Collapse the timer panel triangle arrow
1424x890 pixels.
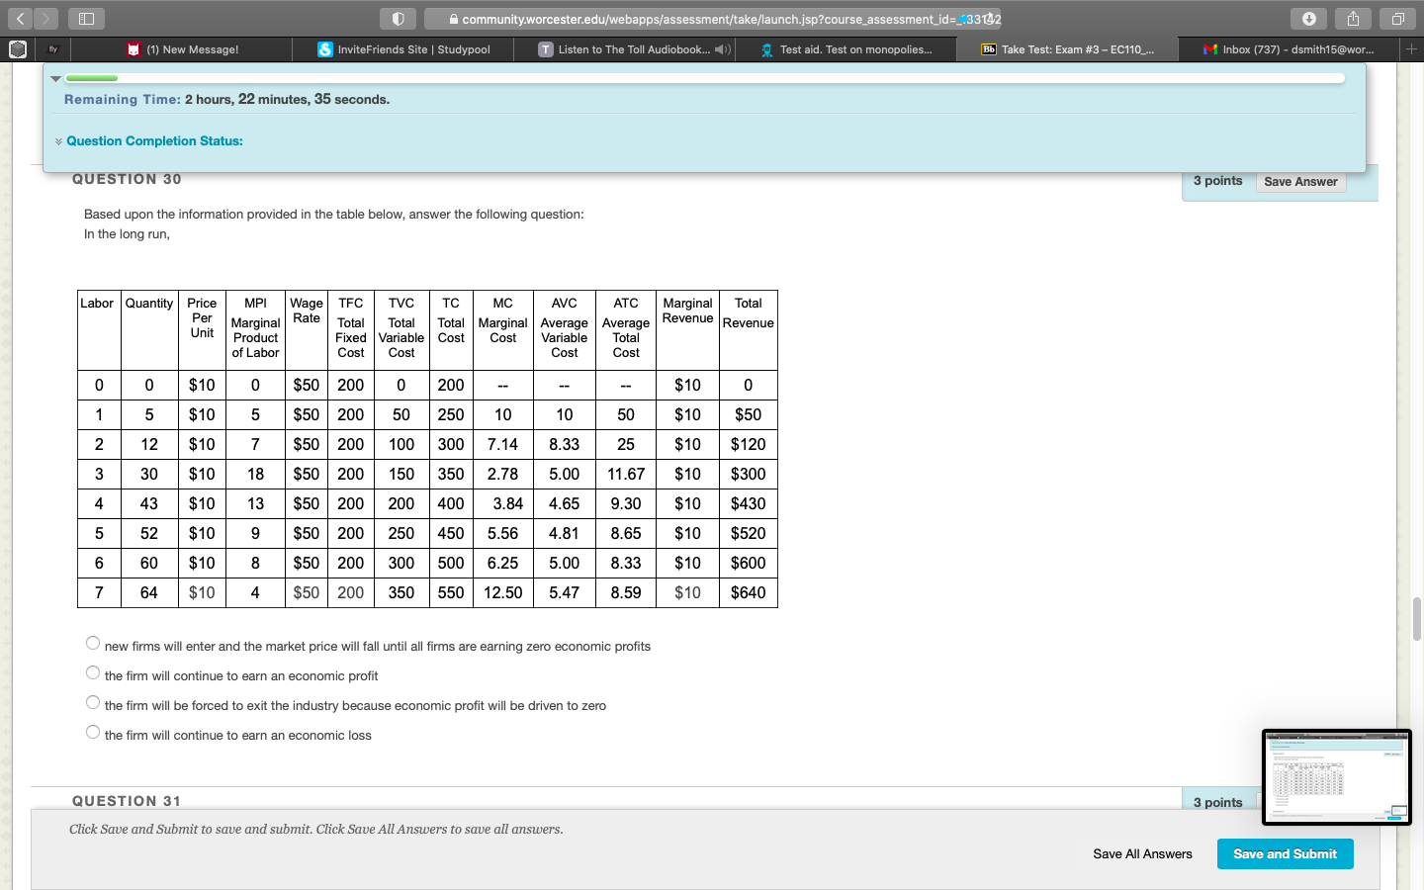pyautogui.click(x=56, y=78)
